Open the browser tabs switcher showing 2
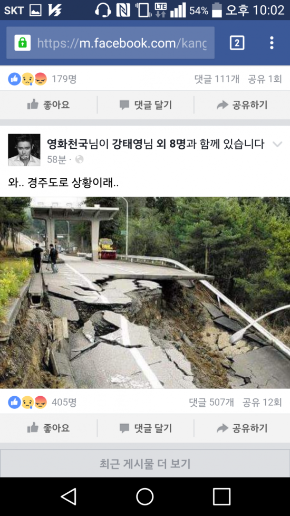Image resolution: width=290 pixels, height=516 pixels. tap(237, 43)
